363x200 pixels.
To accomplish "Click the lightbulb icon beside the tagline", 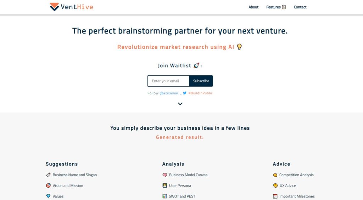I will [239, 47].
